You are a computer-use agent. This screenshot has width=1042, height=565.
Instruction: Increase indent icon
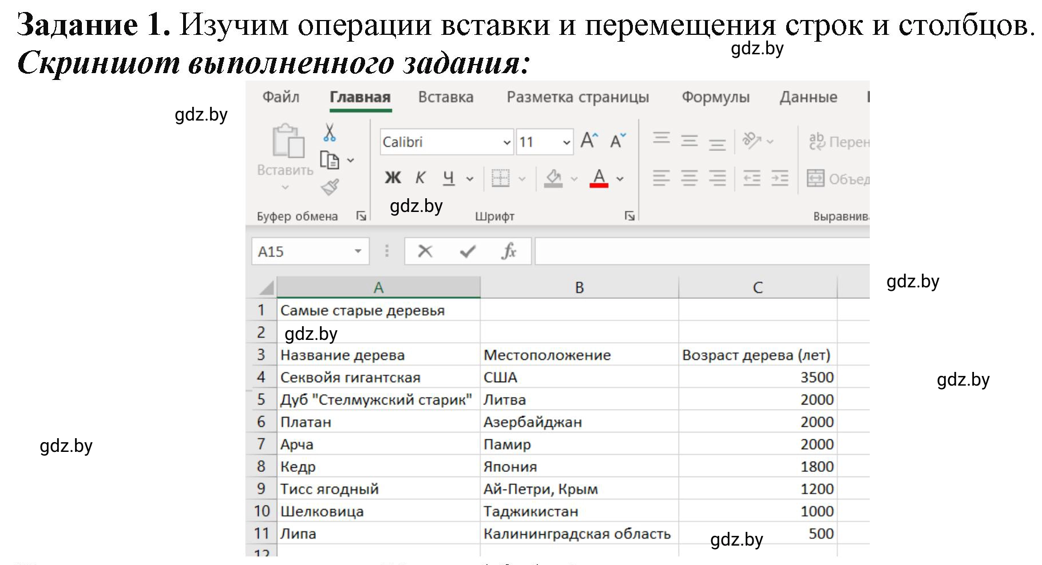(779, 178)
